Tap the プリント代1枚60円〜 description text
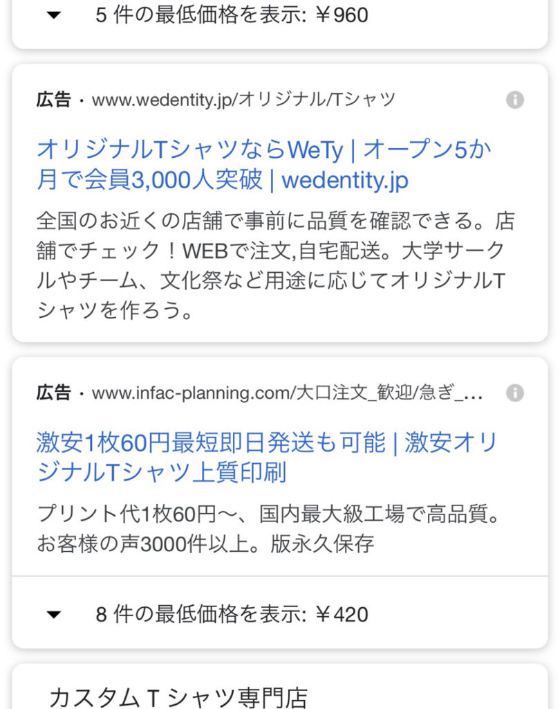The width and height of the screenshot is (560, 709). [269, 528]
